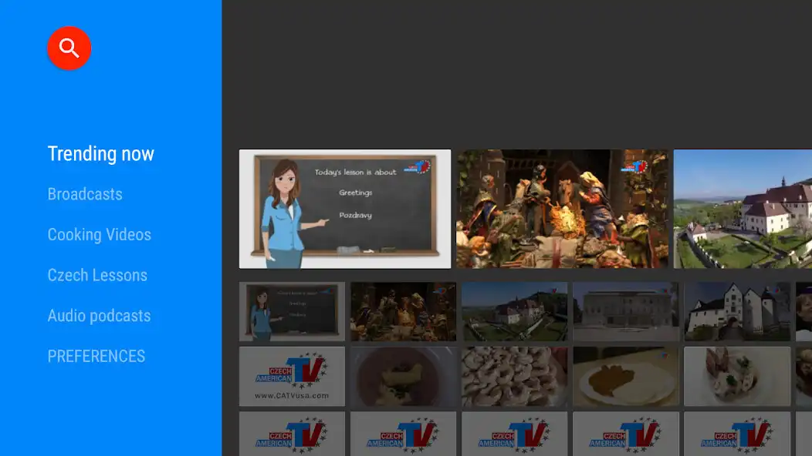Open the white palace courtyard thumbnail
812x456 pixels.
[x=625, y=312]
